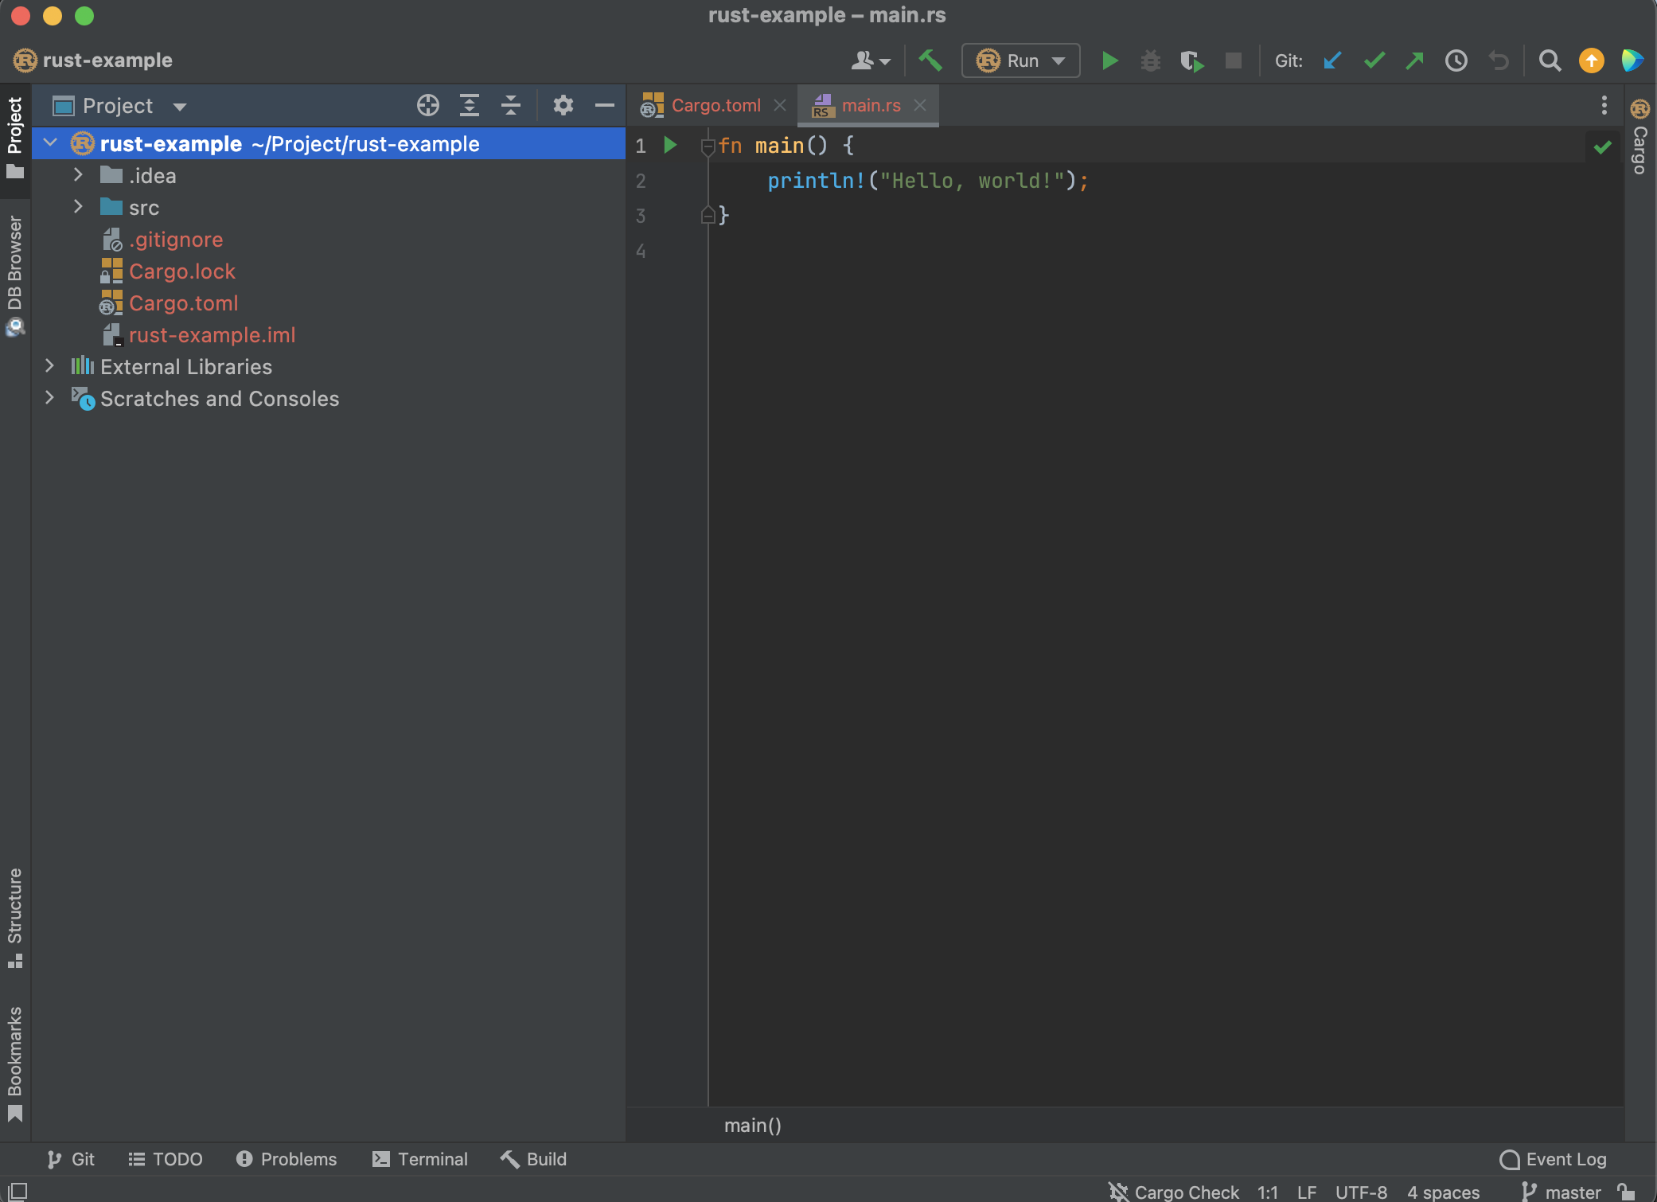Open Git history clock icon
The height and width of the screenshot is (1202, 1657).
coord(1456,60)
